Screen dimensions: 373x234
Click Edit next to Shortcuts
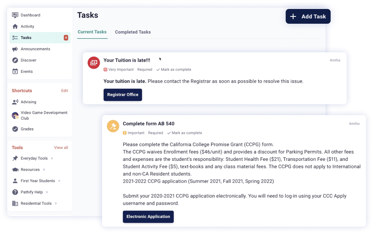(65, 90)
